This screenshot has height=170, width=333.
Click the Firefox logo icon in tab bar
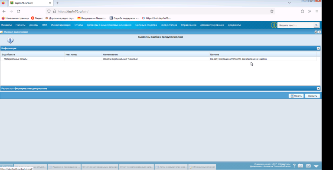point(3,3)
